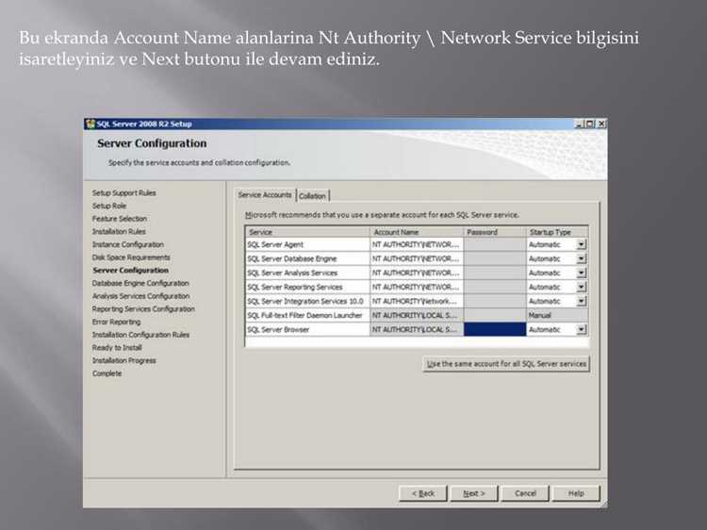The height and width of the screenshot is (530, 707).
Task: Click Account Name cell for Database Engine
Action: [417, 258]
